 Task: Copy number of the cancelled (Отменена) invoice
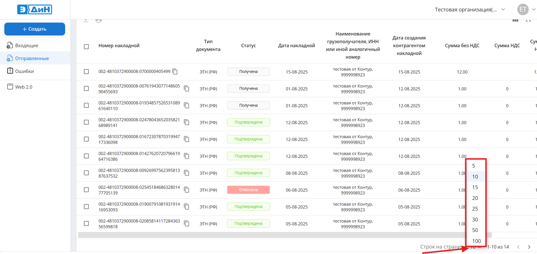187,190
